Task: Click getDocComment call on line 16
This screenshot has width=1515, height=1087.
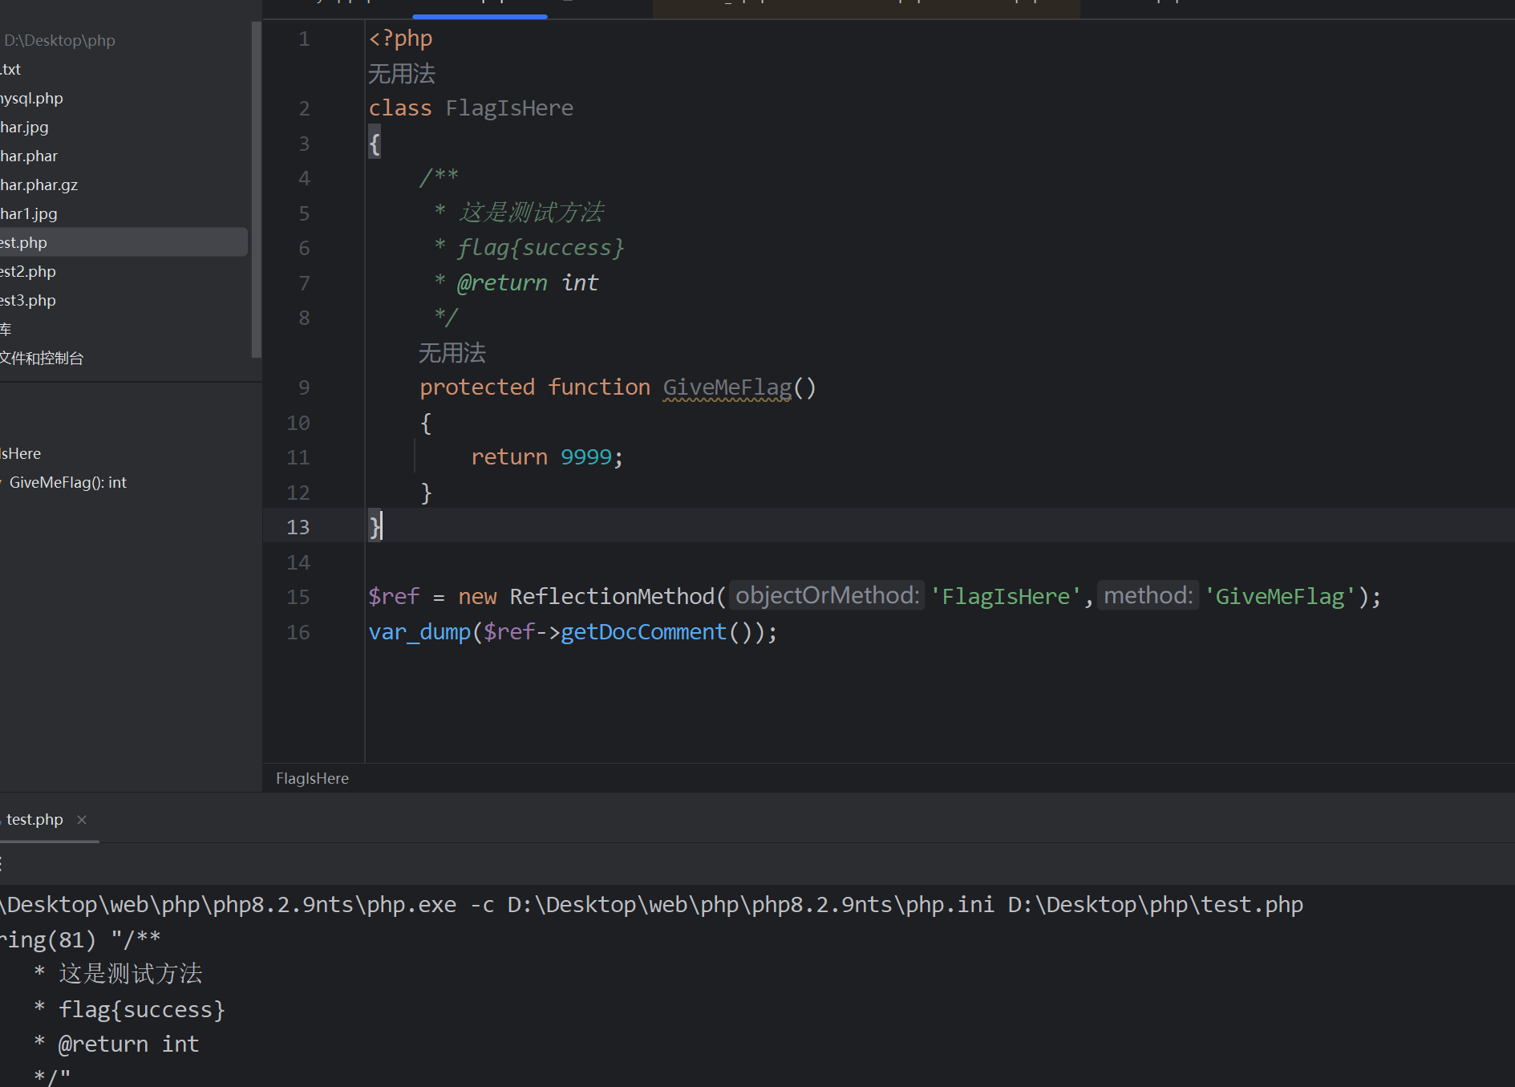Action: click(643, 632)
